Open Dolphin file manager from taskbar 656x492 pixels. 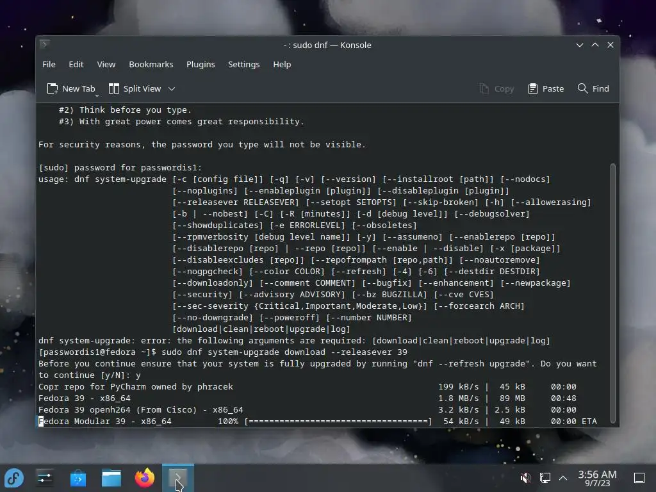tap(111, 478)
